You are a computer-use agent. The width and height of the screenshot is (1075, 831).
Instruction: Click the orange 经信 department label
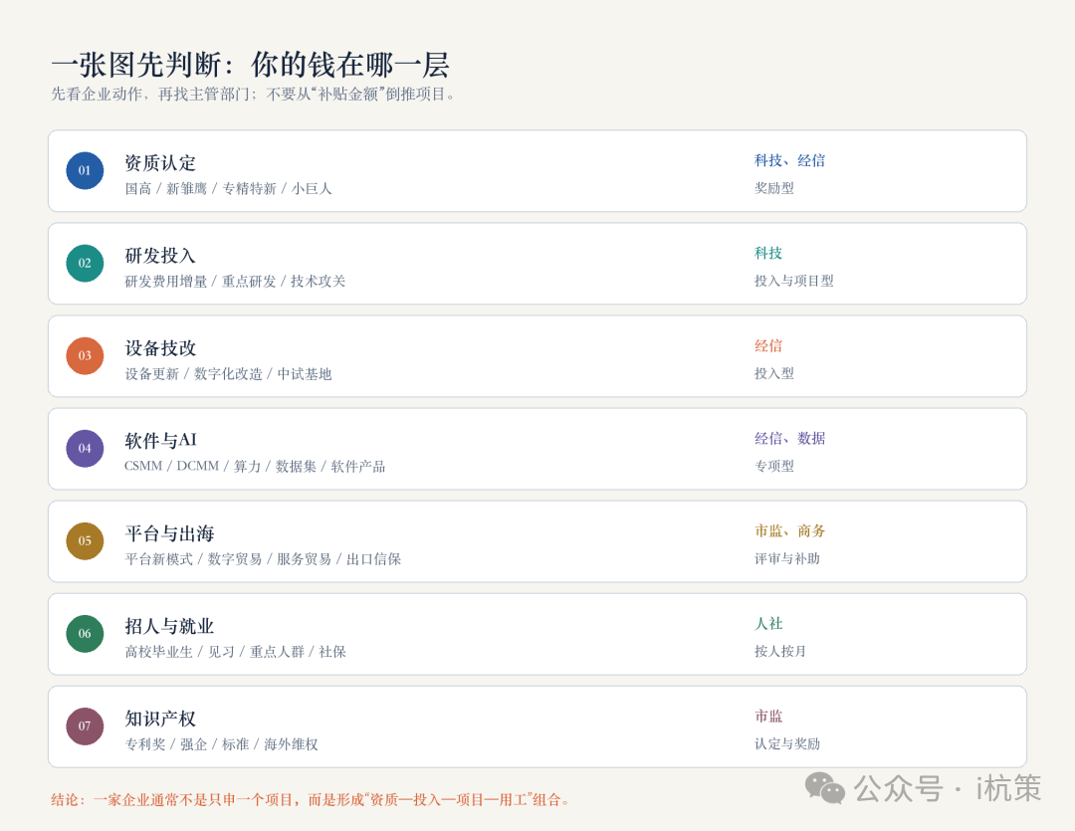(768, 345)
